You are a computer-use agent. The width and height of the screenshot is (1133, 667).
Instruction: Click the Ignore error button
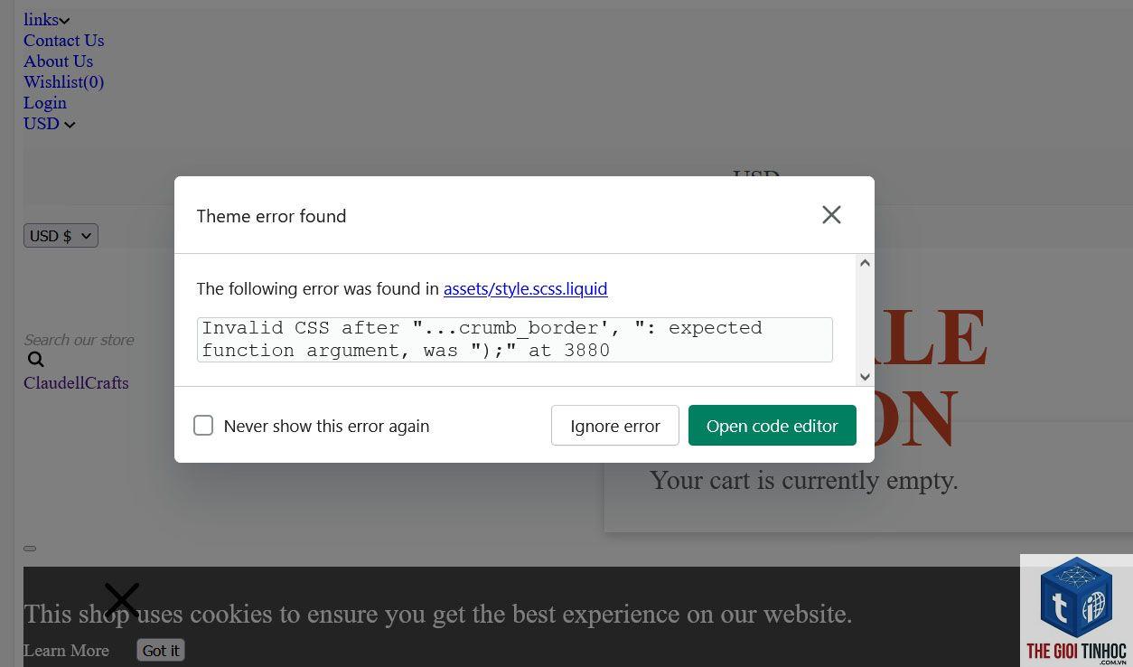pyautogui.click(x=614, y=425)
